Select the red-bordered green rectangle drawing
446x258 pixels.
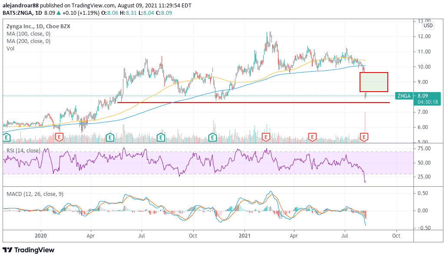click(374, 82)
